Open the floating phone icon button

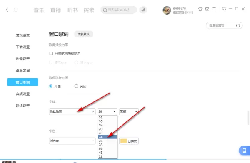[x=245, y=151]
